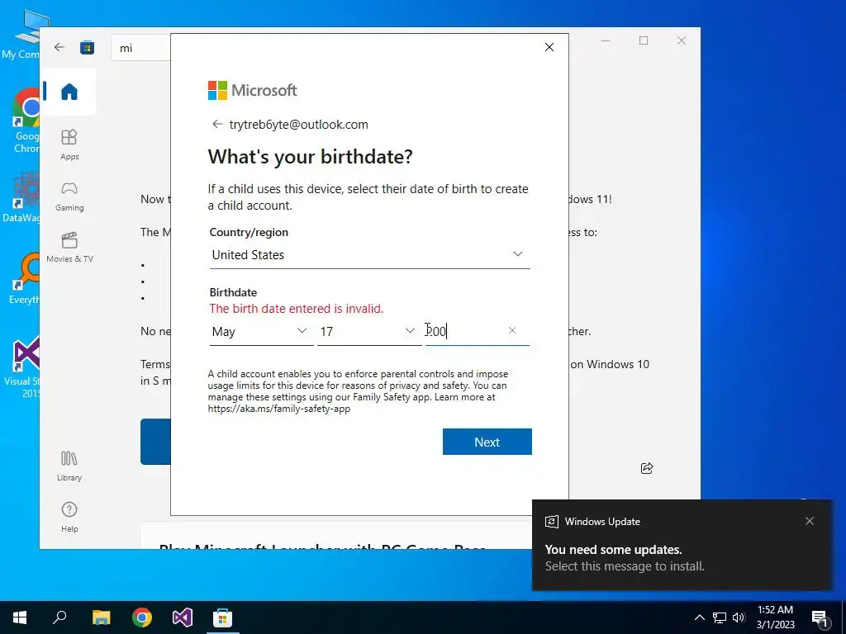Minimize the Microsoft Store window
The height and width of the screenshot is (634, 846).
coord(606,41)
